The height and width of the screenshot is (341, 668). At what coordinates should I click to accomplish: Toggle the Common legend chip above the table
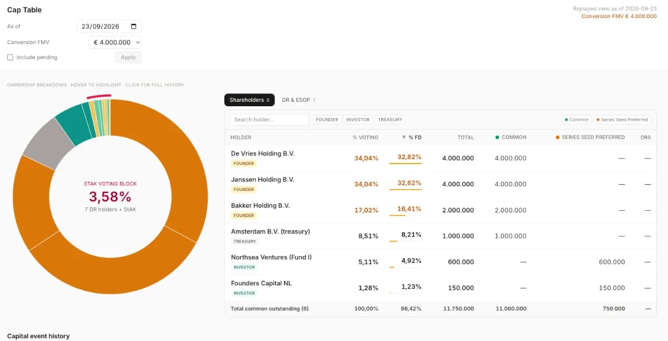pos(576,120)
